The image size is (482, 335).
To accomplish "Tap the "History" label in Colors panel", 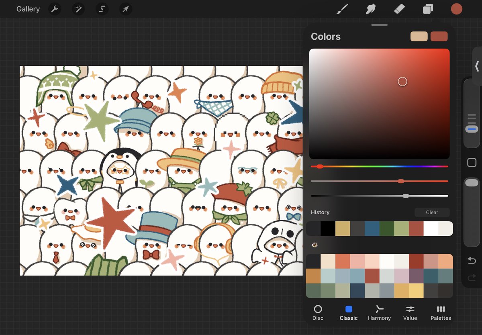I will tap(320, 212).
